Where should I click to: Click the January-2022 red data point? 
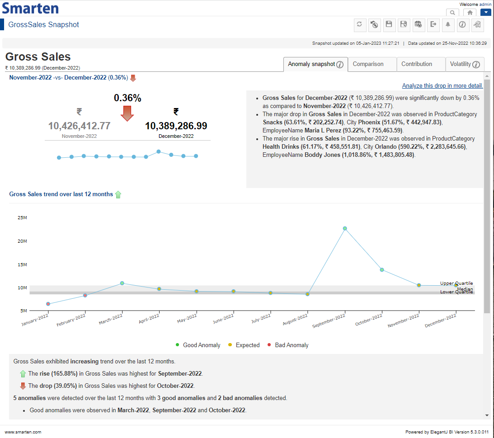coord(48,304)
